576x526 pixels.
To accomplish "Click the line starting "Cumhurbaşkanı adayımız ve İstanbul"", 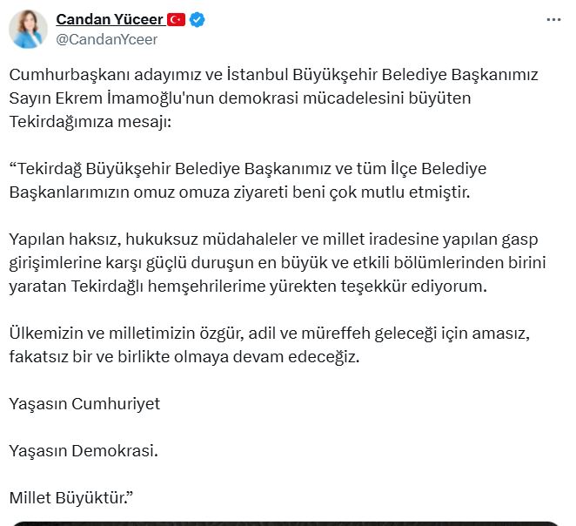I will coord(273,75).
